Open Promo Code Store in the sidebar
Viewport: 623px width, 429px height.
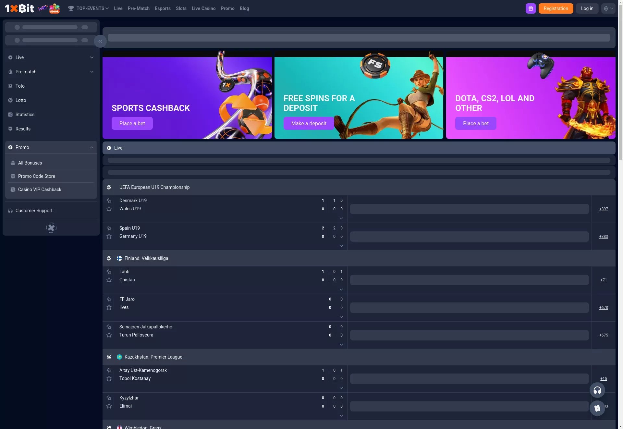51,176
